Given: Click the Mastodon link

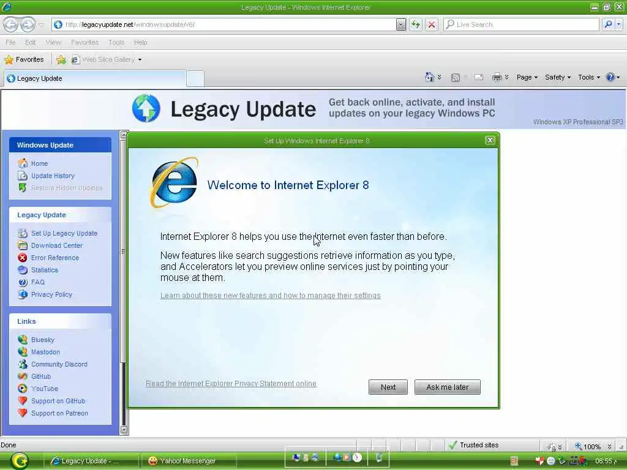Looking at the screenshot, I should click(x=45, y=352).
